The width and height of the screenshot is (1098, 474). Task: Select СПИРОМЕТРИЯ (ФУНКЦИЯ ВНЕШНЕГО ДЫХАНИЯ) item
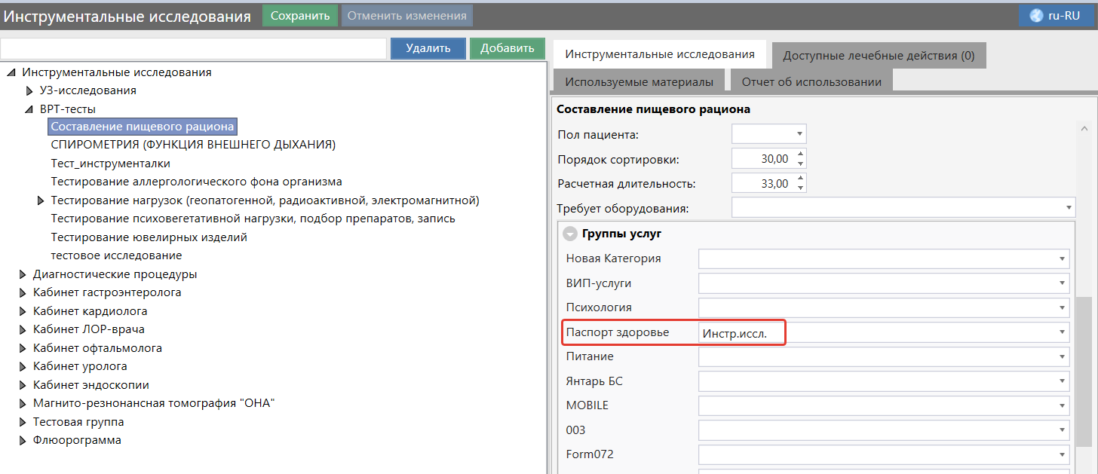[x=193, y=145]
